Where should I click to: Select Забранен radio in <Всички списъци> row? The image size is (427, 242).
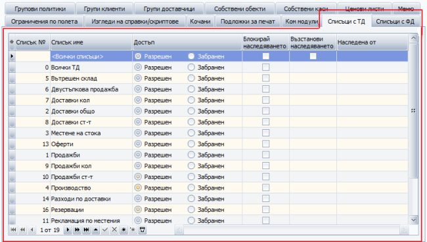[x=191, y=56]
